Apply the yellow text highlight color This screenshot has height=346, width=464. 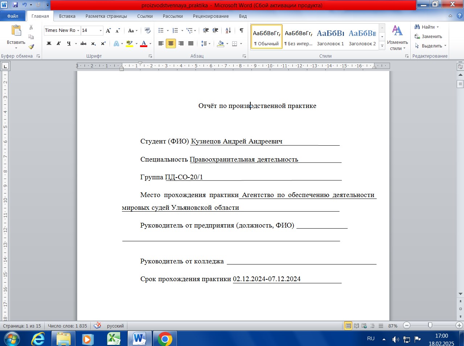pos(129,43)
